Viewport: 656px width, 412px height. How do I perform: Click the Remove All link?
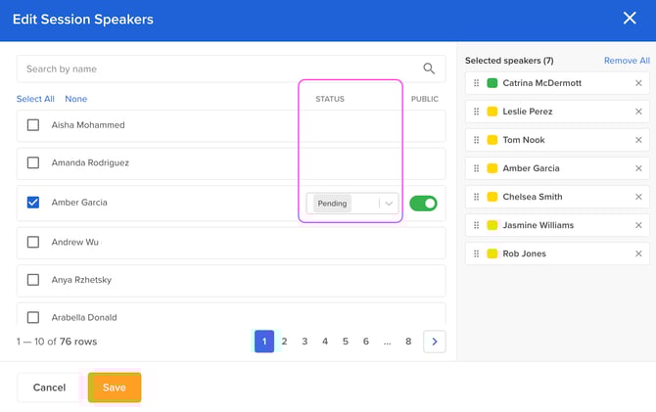627,61
